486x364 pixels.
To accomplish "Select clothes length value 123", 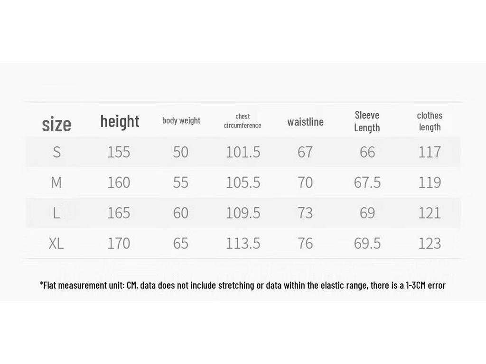I will (430, 243).
